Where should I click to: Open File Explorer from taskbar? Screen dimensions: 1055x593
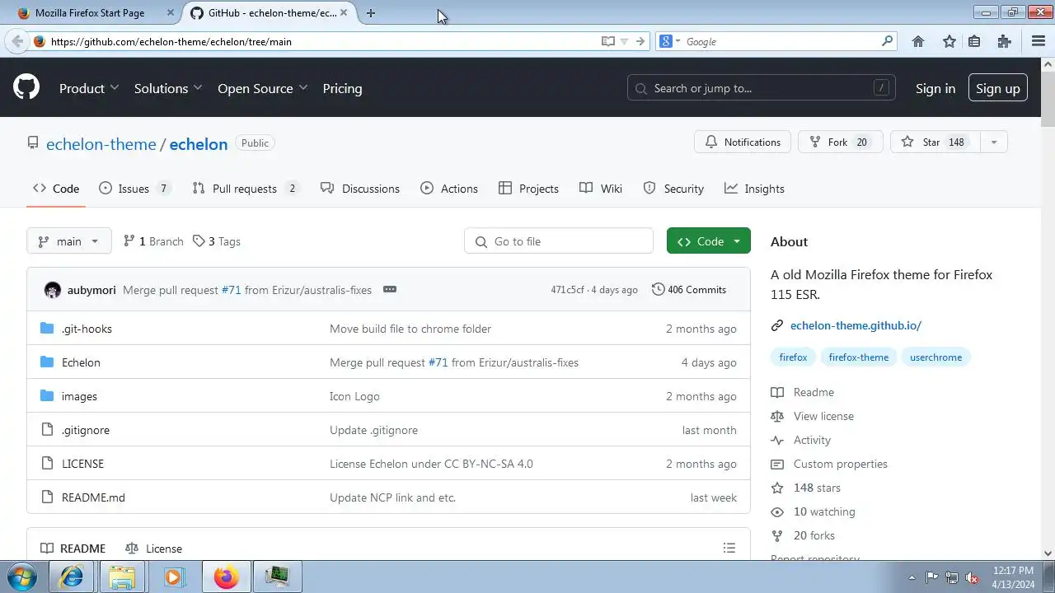123,577
